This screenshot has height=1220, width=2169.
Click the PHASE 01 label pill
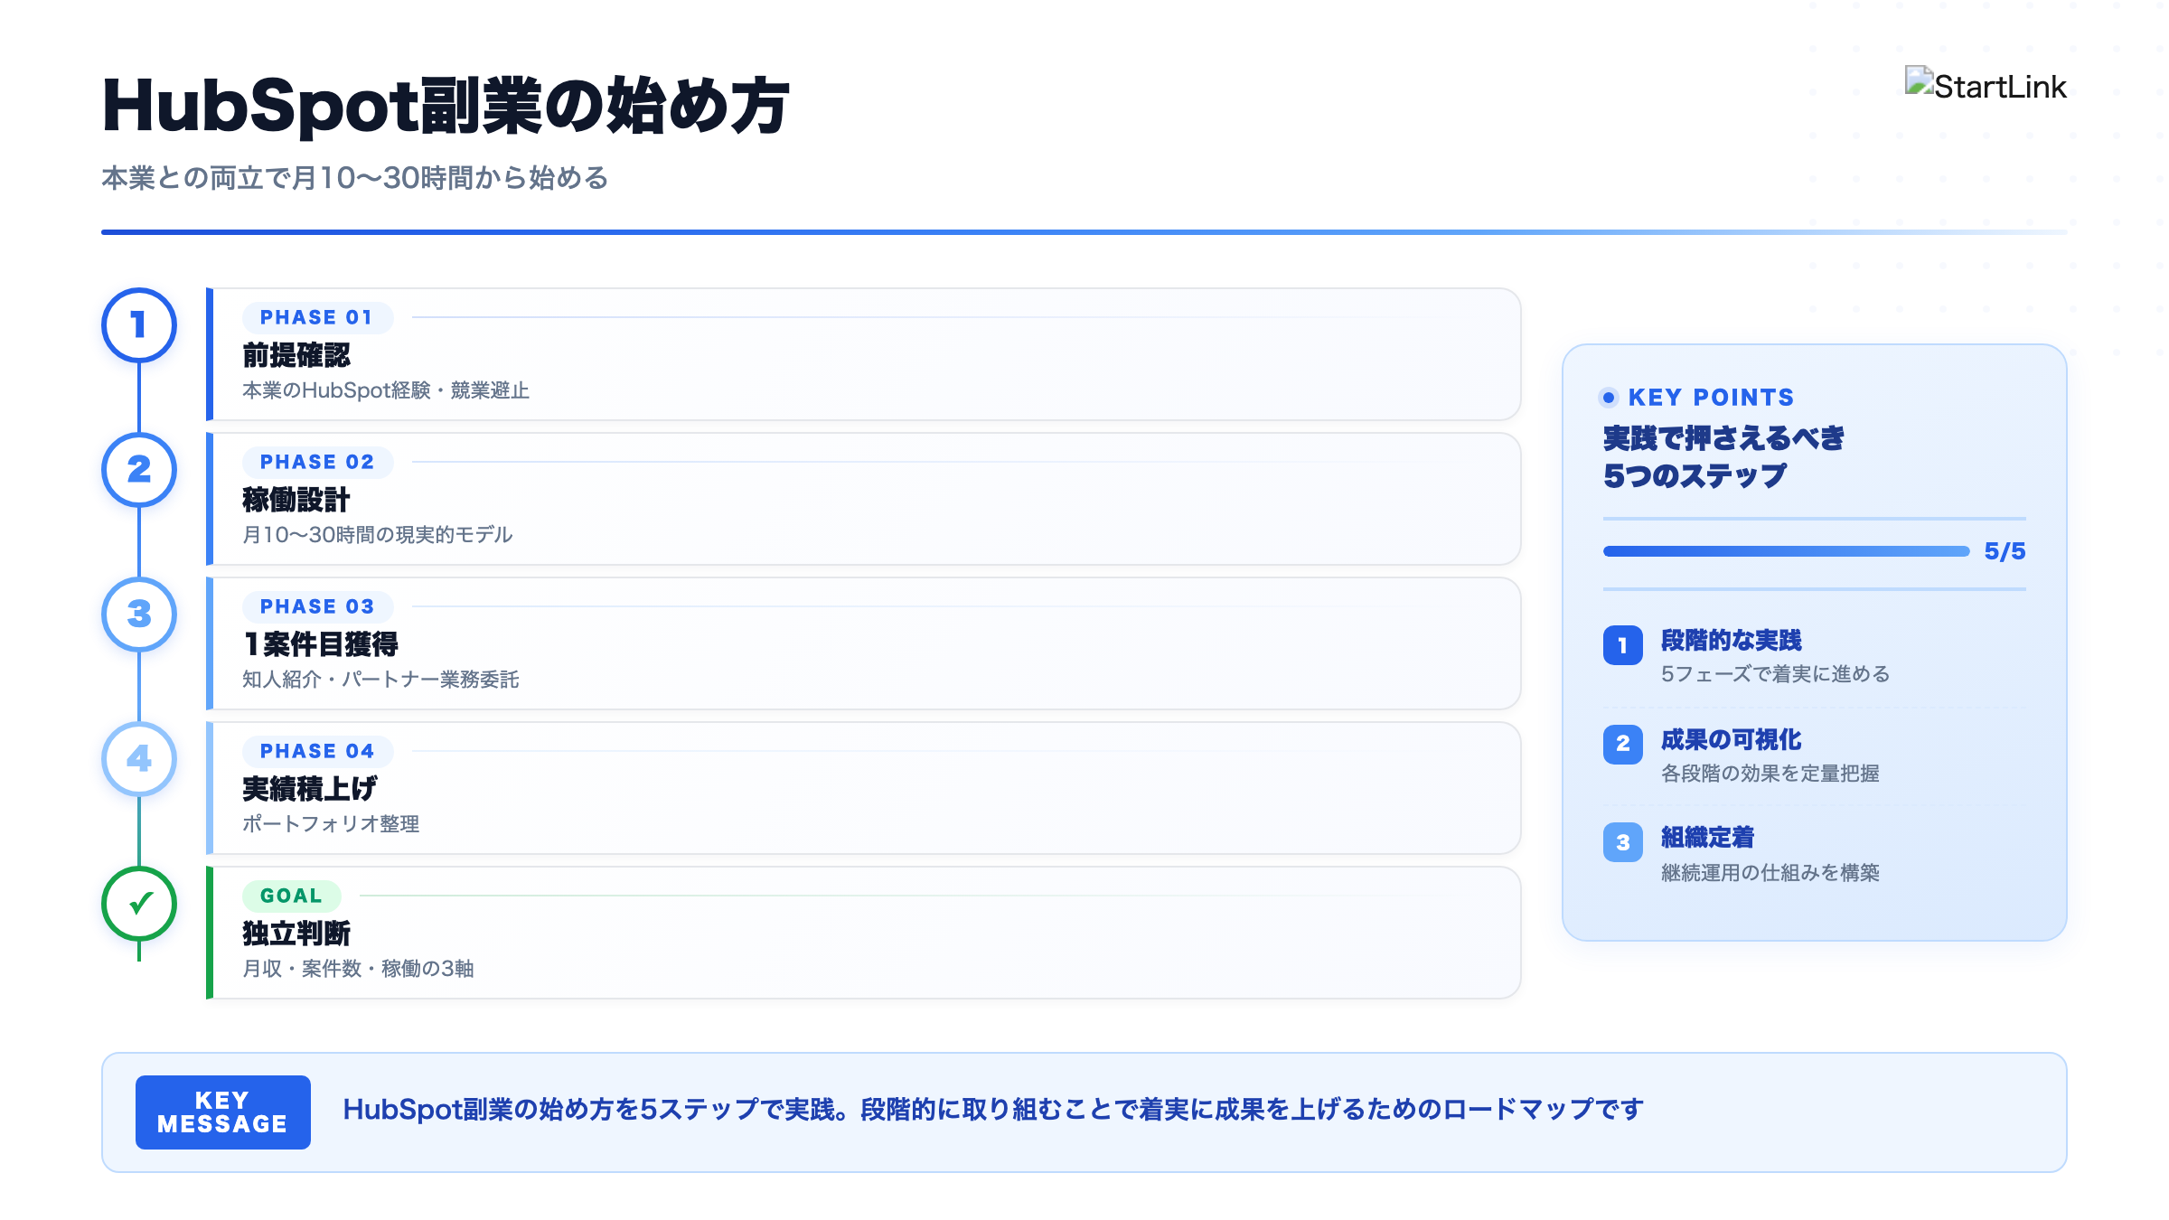(x=317, y=317)
